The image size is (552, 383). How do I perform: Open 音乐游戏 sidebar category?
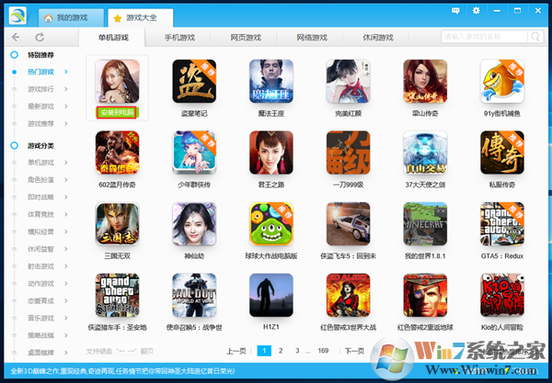40,318
